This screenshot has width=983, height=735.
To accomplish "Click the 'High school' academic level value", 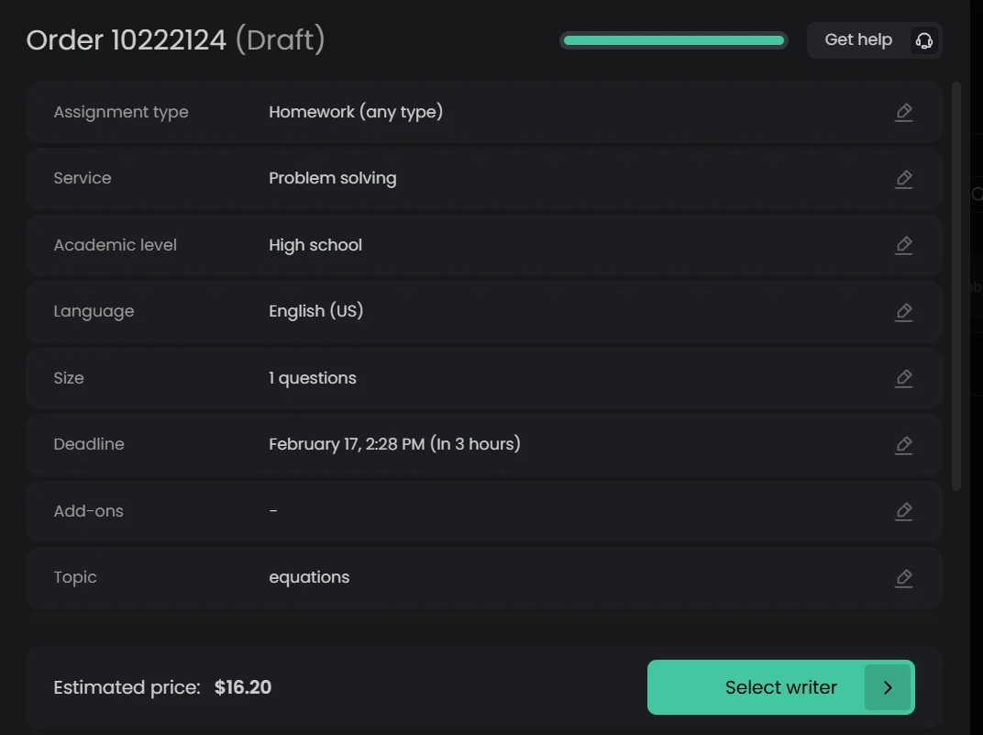I will (315, 245).
